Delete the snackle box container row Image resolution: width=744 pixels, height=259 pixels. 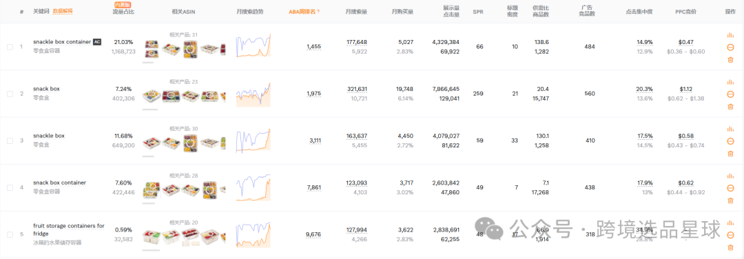pos(730,59)
